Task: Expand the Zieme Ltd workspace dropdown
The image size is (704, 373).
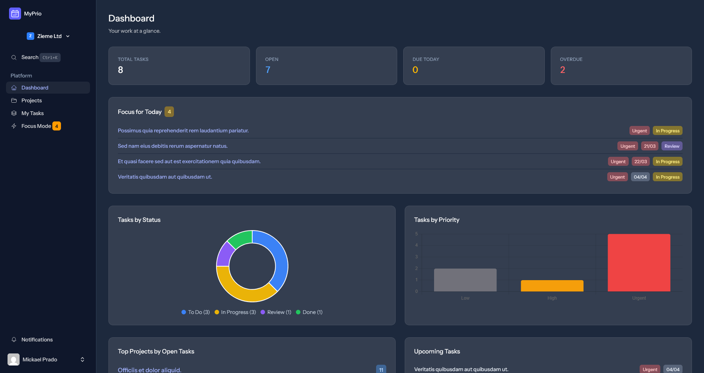Action: coord(68,36)
